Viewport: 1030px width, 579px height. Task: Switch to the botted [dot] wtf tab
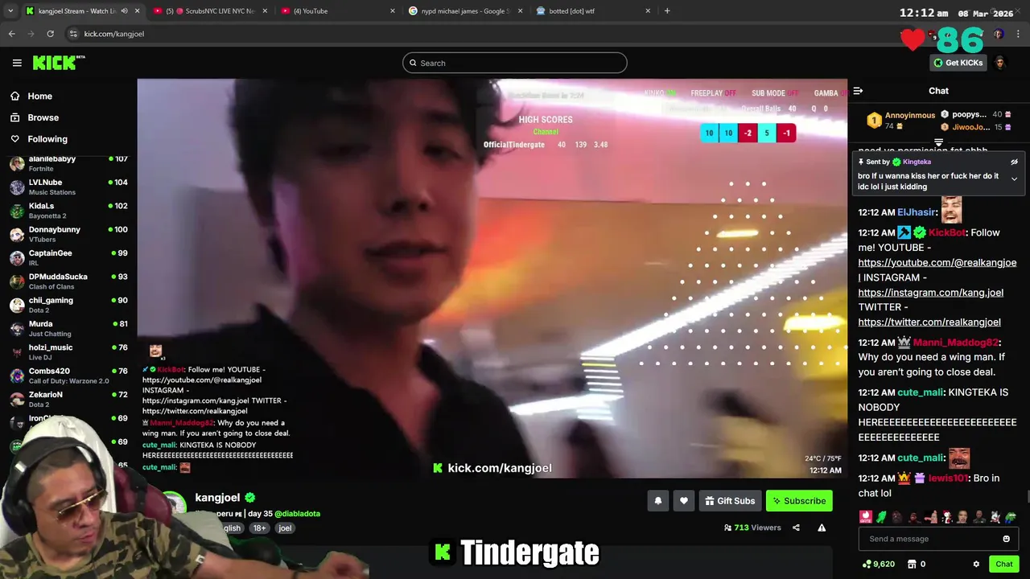[x=591, y=11]
